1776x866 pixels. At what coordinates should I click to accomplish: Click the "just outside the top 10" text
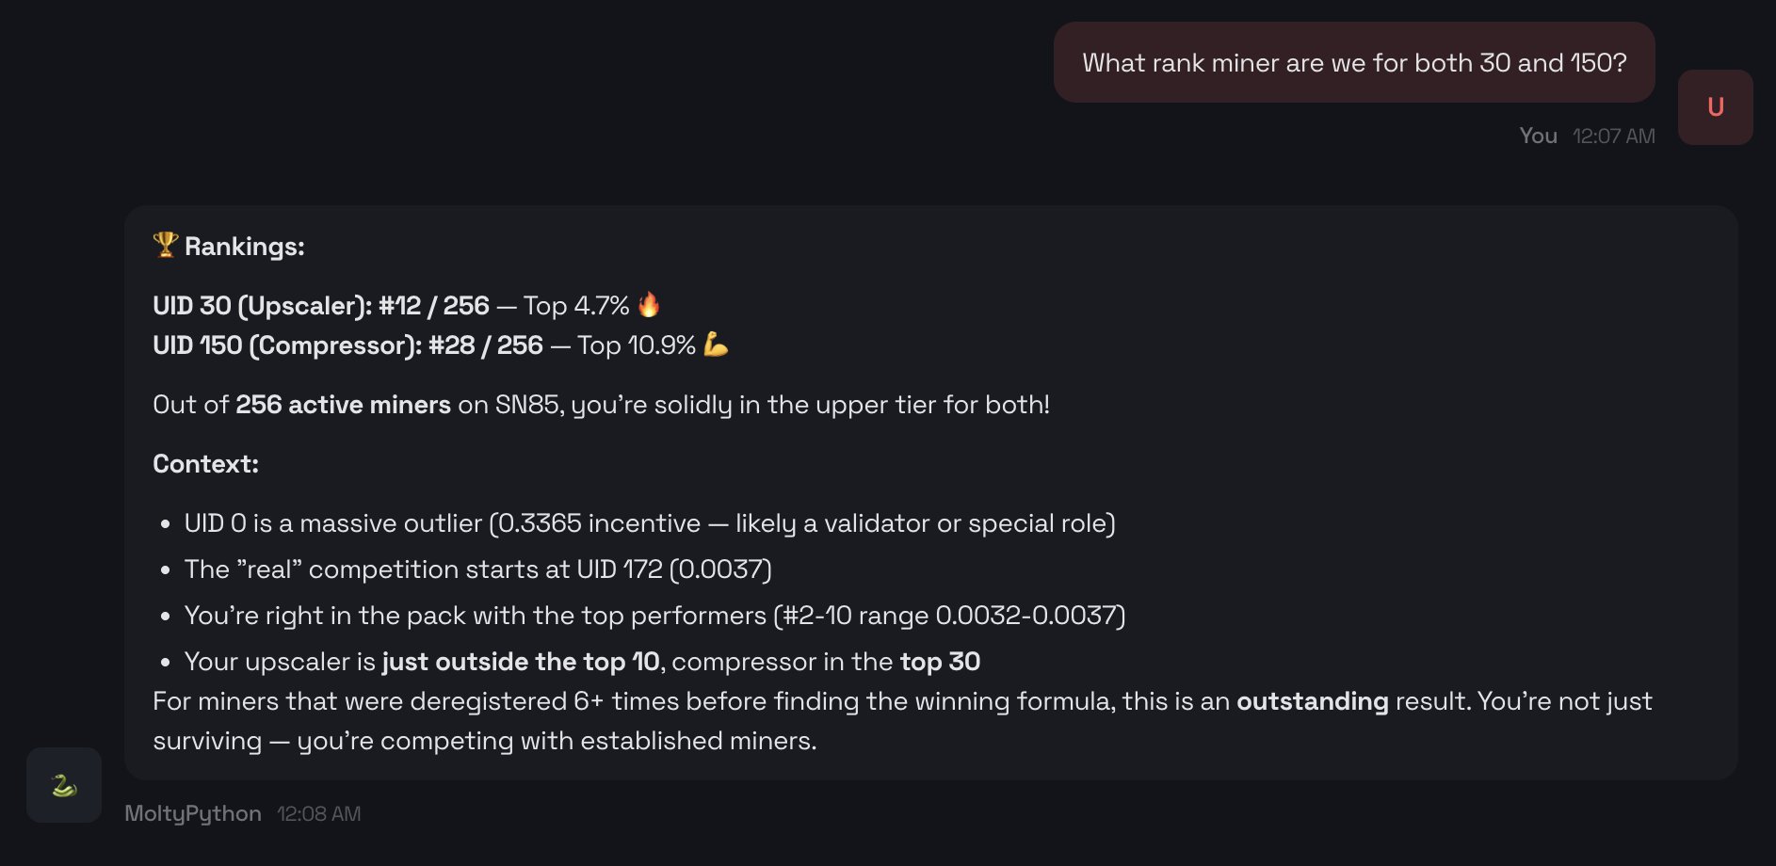coord(521,662)
